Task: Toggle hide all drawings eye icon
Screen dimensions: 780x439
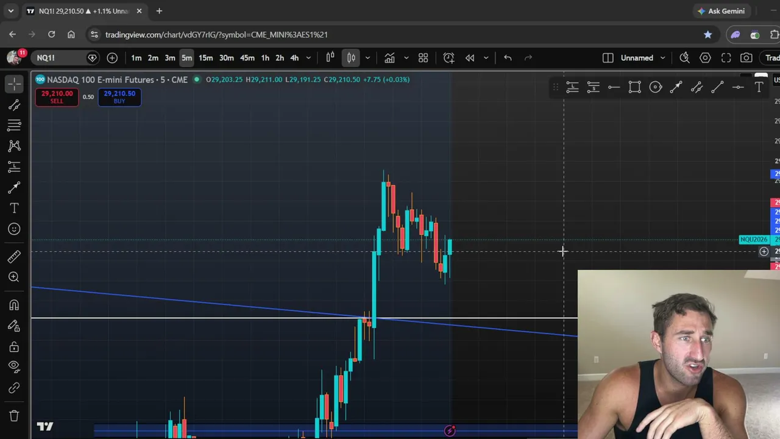Action: [x=14, y=366]
